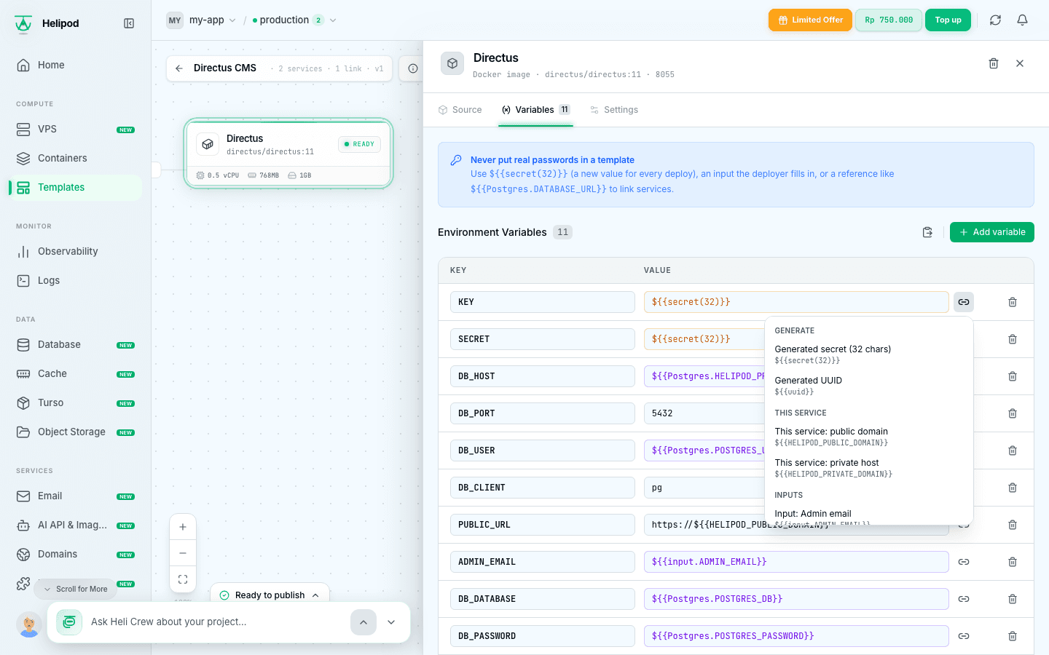The width and height of the screenshot is (1049, 655).
Task: Expand the Ready to publish panel
Action: pos(270,595)
